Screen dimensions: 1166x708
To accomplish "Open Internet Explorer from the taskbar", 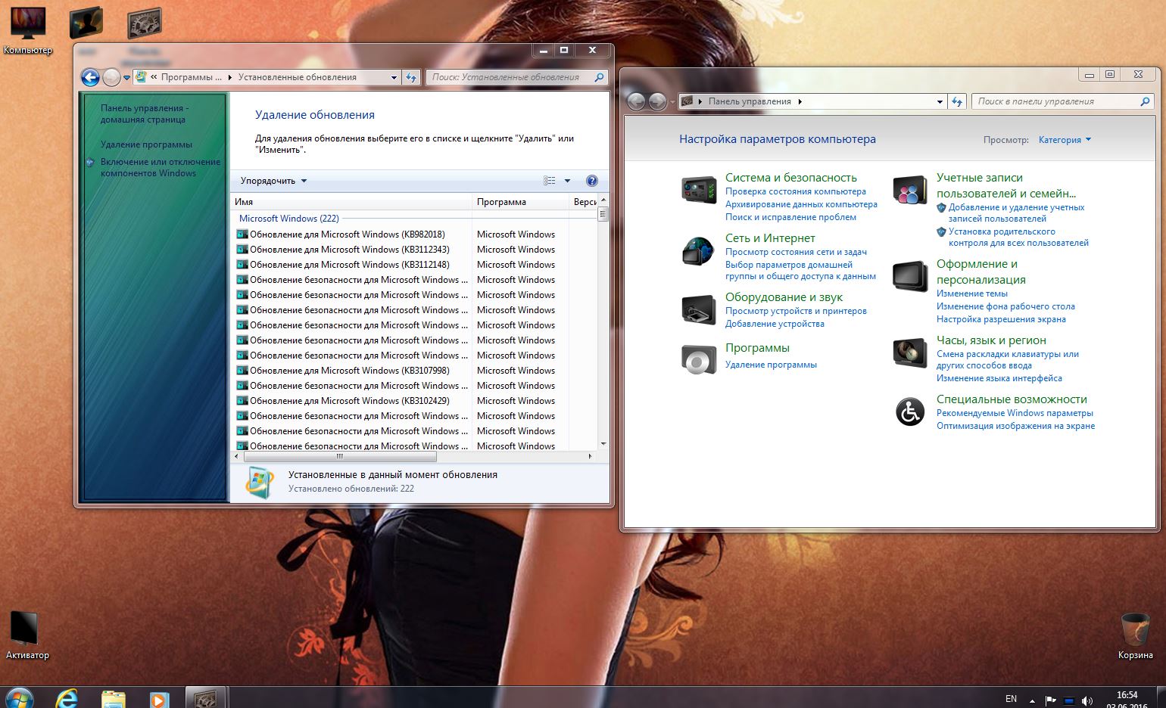I will (x=67, y=698).
